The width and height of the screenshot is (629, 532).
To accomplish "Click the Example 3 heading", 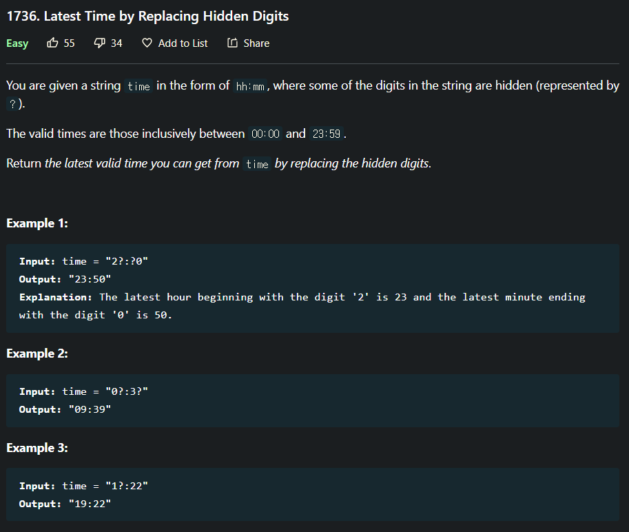I will [37, 448].
